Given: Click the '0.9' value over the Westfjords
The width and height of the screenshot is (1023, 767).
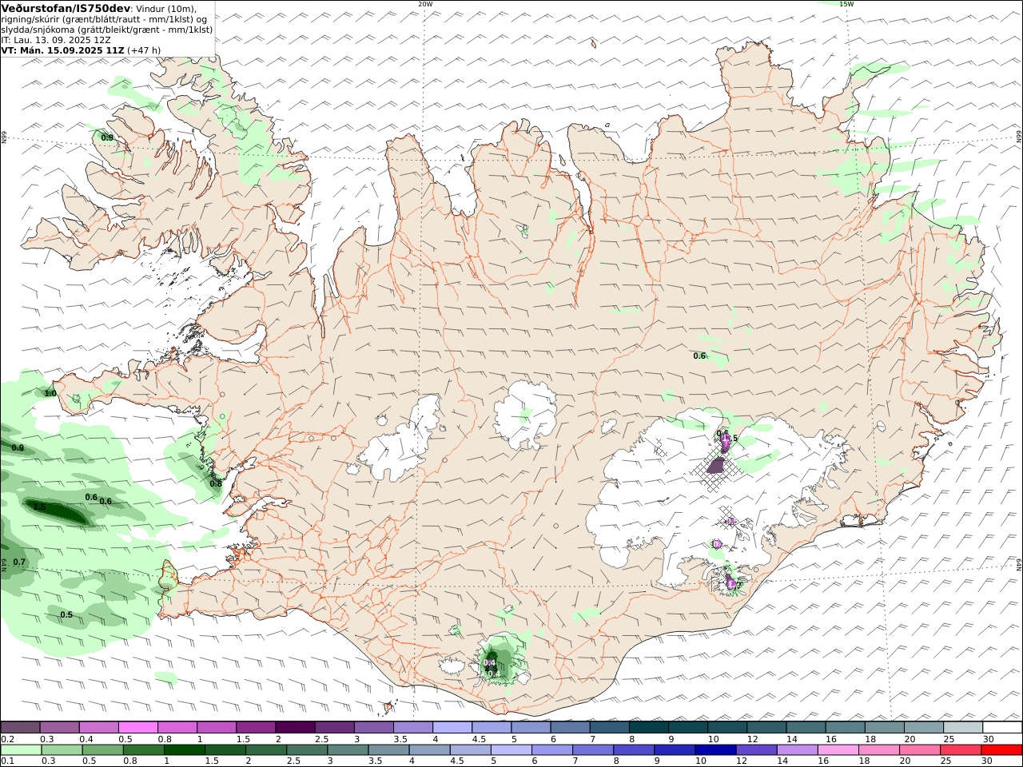Looking at the screenshot, I should [x=107, y=138].
